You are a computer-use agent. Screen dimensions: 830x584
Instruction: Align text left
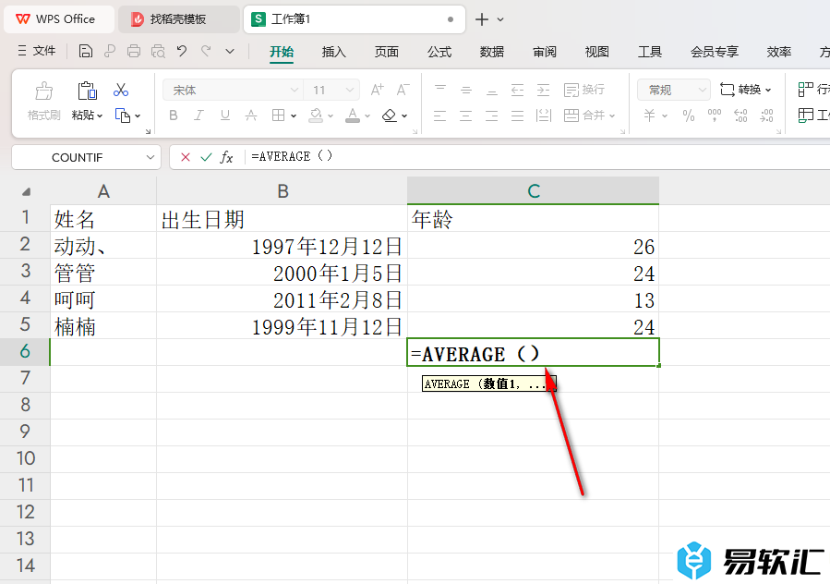point(439,115)
